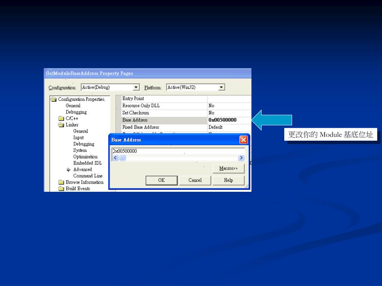Select Input under Linker
The height and width of the screenshot is (286, 382).
click(x=78, y=138)
